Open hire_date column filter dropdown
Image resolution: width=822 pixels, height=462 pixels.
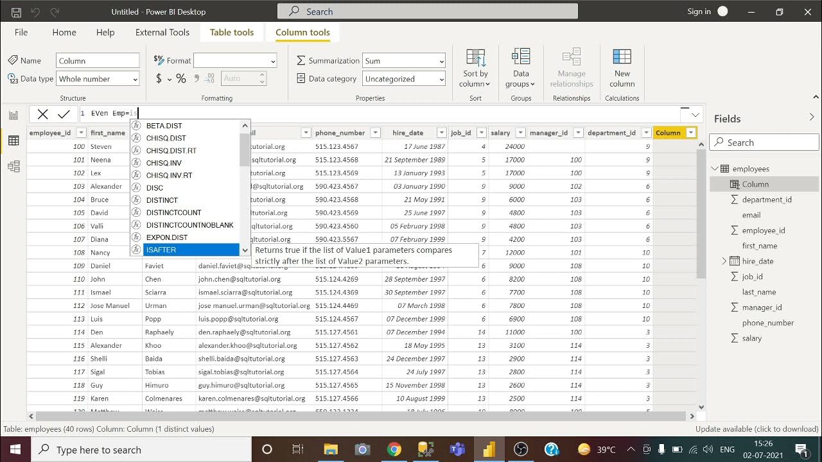coord(442,133)
